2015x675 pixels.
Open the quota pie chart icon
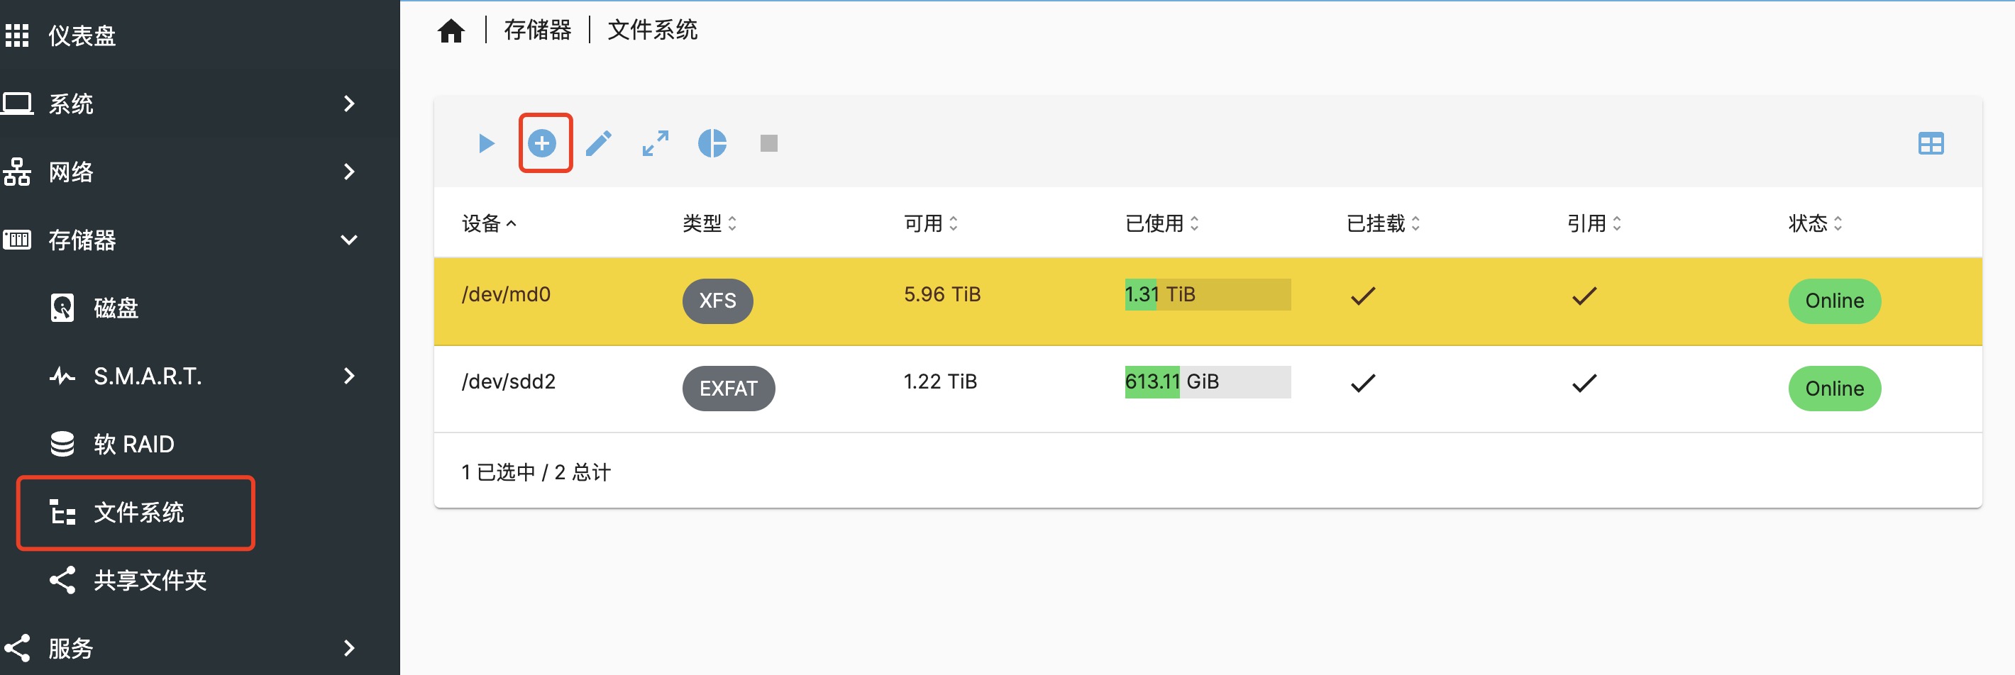point(712,144)
